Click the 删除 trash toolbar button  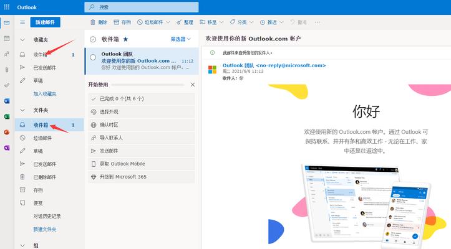click(99, 22)
